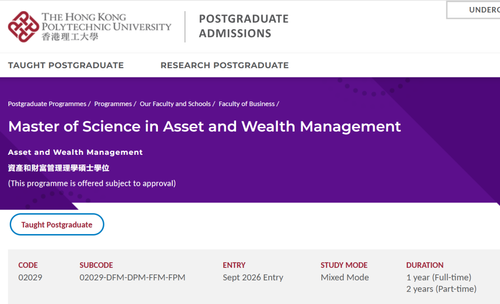Image resolution: width=500 pixels, height=304 pixels.
Task: Click the 2 years (Part-time) duration
Action: click(x=441, y=289)
